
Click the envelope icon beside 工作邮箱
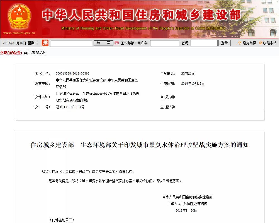pyautogui.click(x=116, y=43)
